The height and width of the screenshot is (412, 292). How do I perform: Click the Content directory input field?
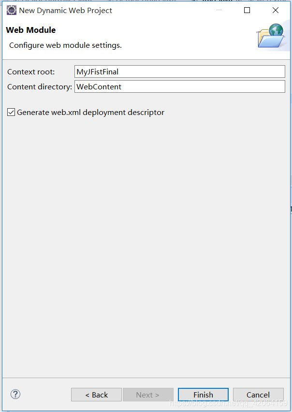[180, 86]
